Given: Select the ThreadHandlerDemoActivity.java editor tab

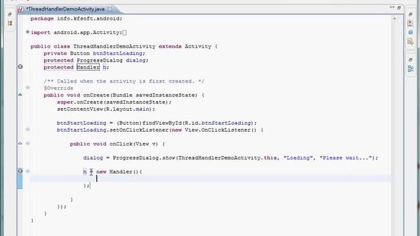Looking at the screenshot, I should (x=65, y=9).
